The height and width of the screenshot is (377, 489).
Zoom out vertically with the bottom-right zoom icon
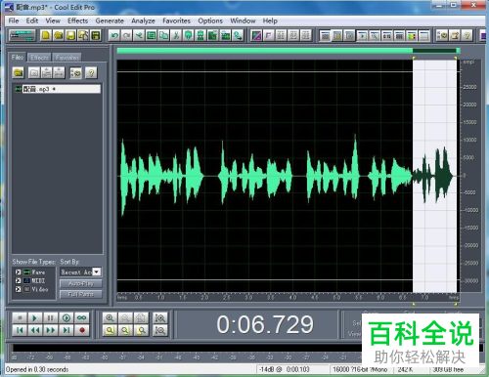(x=160, y=330)
